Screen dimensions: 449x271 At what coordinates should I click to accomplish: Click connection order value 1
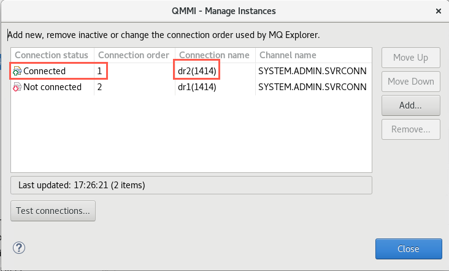pyautogui.click(x=99, y=71)
